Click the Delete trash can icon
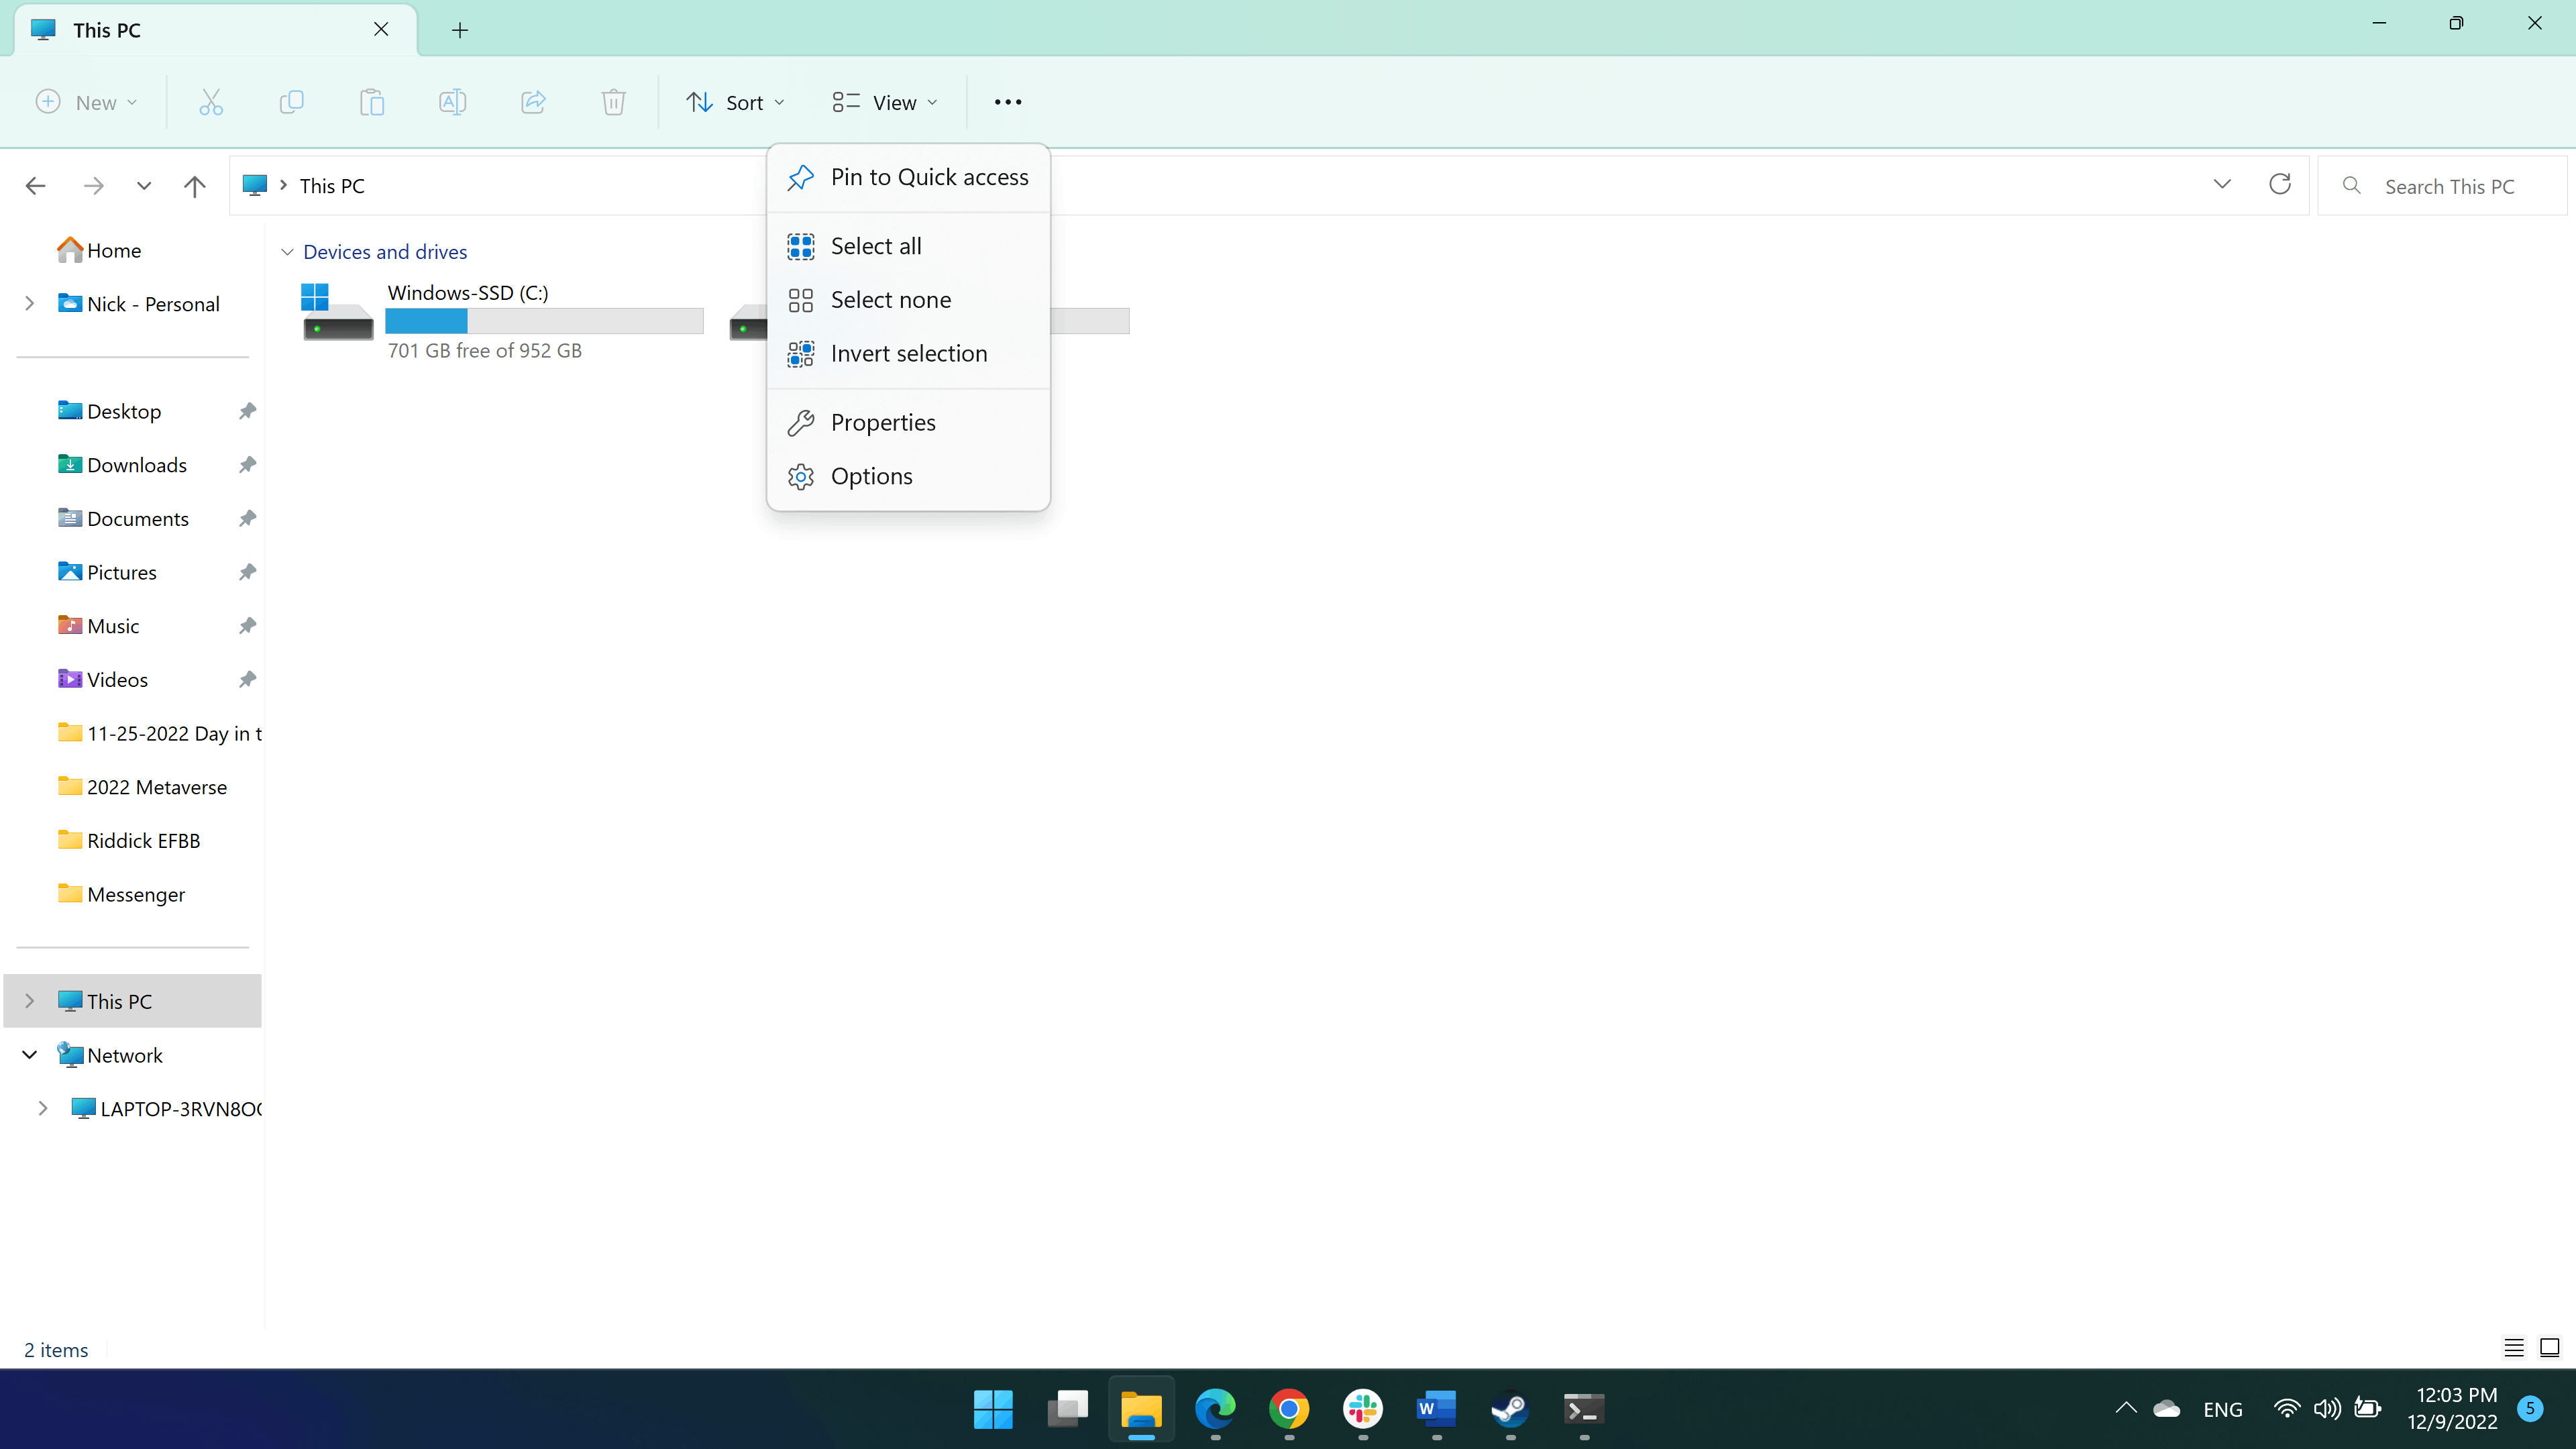 (x=613, y=102)
